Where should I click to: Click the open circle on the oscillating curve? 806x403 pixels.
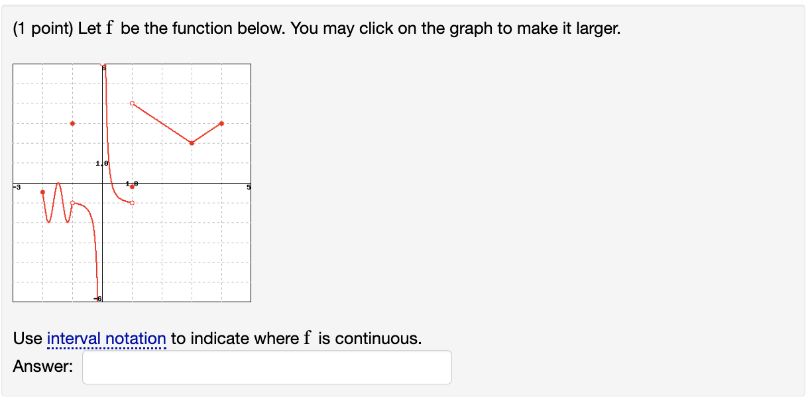(x=72, y=202)
